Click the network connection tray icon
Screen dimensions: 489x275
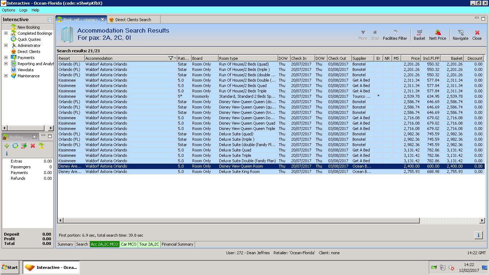pos(443,267)
